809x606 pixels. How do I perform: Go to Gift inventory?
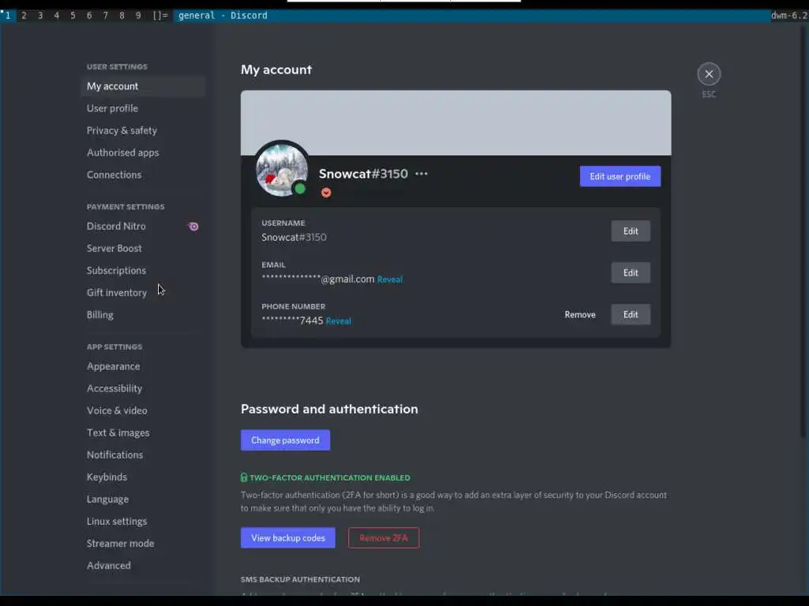click(x=143, y=293)
